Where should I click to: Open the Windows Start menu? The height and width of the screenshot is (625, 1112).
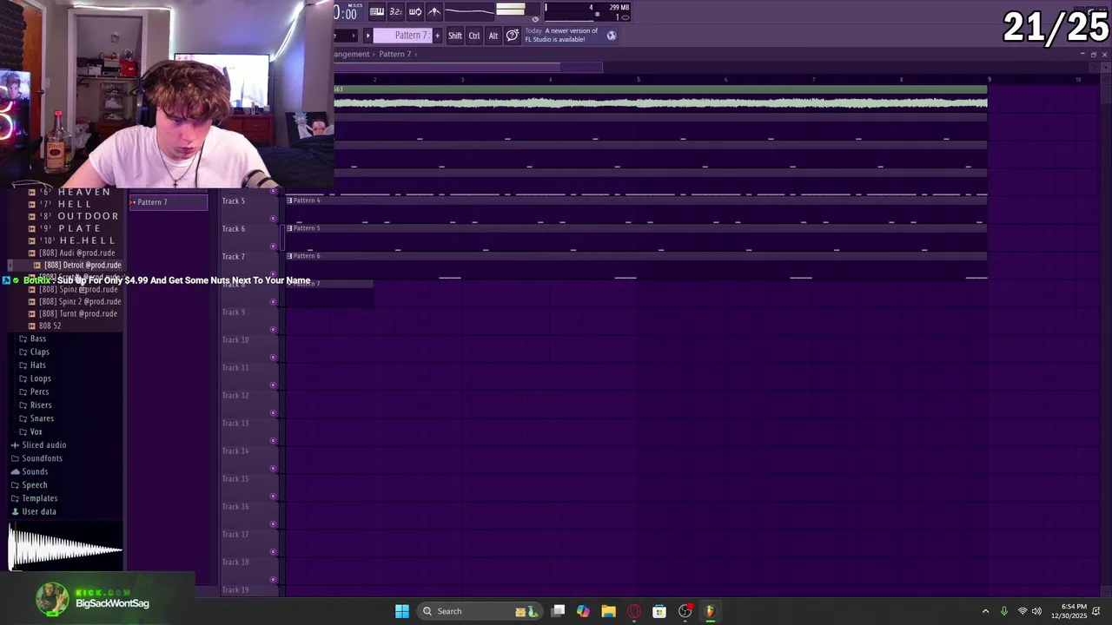click(401, 611)
